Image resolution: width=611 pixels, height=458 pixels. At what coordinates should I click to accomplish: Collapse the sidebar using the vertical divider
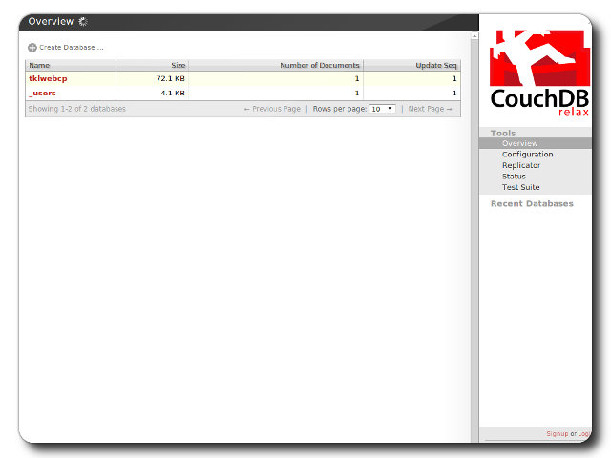(x=475, y=239)
